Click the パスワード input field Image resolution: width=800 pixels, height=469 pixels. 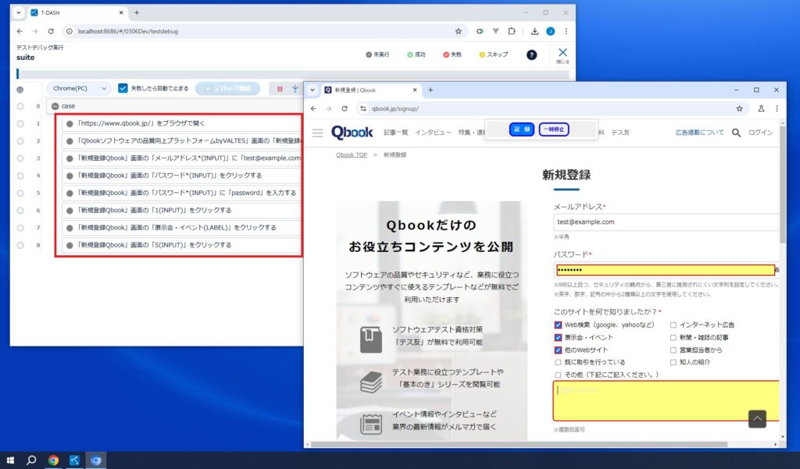click(666, 270)
